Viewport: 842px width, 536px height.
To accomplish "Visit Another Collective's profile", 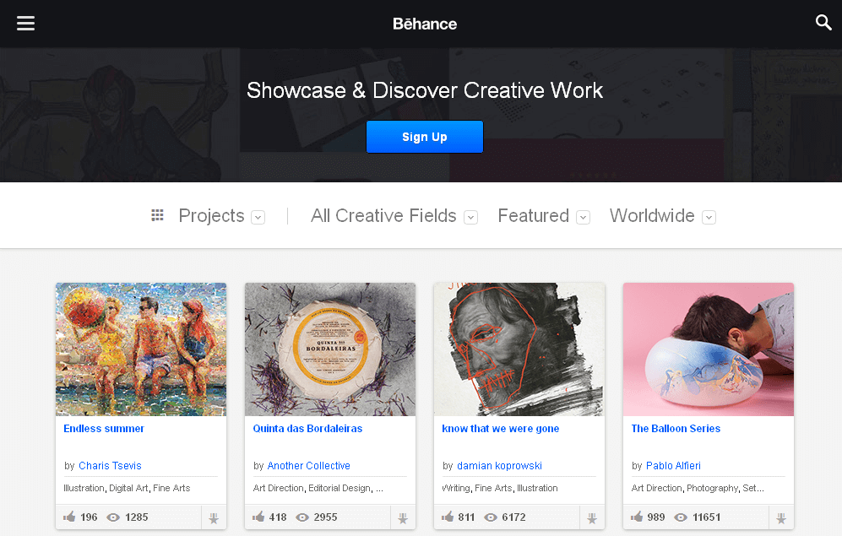I will 309,466.
